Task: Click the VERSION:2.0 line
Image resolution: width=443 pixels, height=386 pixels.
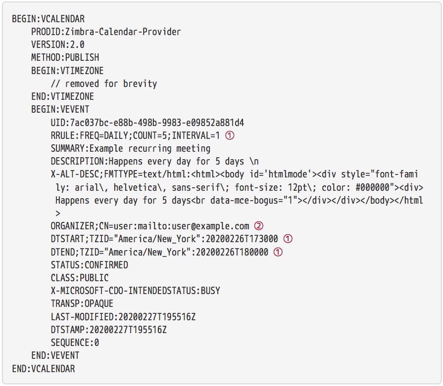Action: (57, 44)
